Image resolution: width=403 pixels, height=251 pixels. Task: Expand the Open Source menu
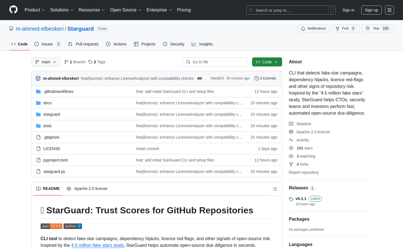click(126, 10)
